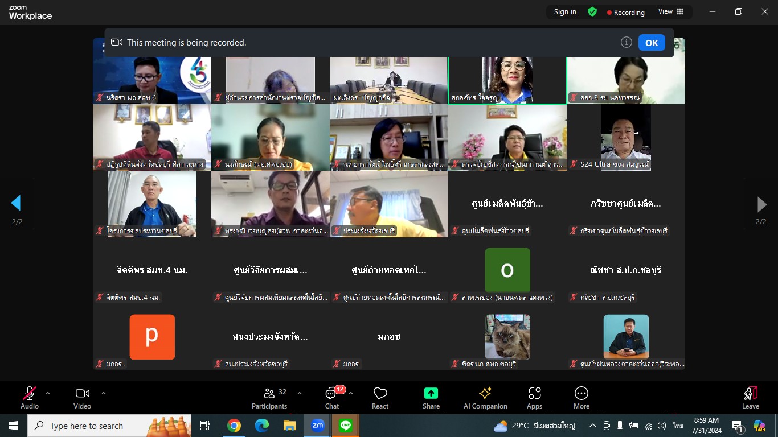This screenshot has width=778, height=437.
Task: Click the green encryption shield icon
Action: [x=592, y=11]
